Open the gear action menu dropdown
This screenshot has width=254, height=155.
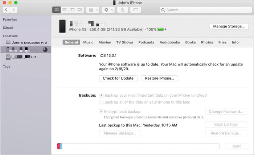[x=108, y=10]
